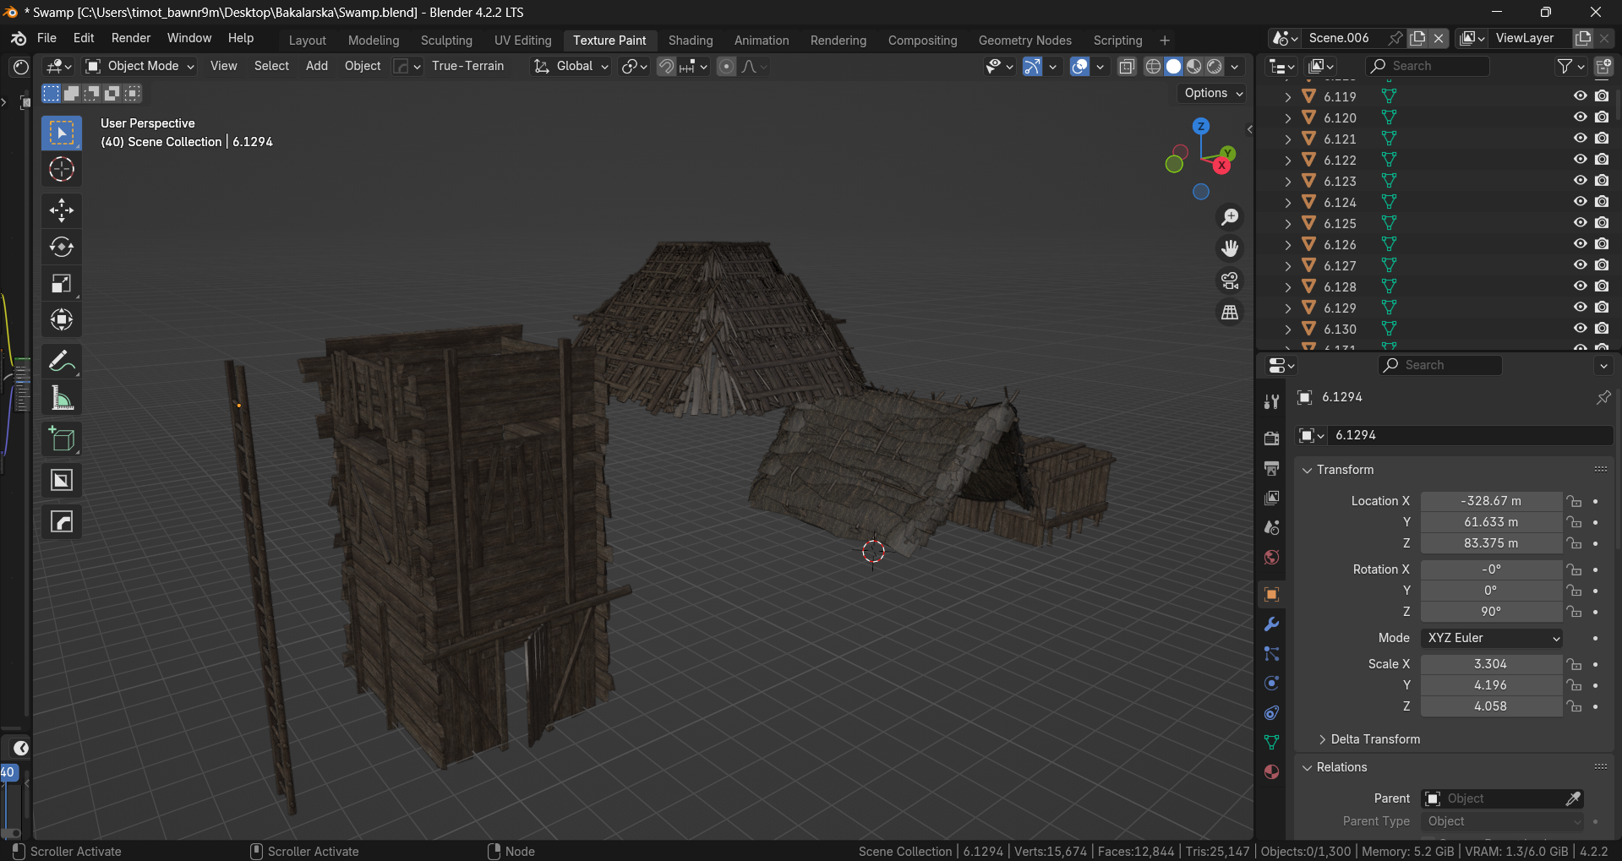The image size is (1622, 861).
Task: Click the viewport zoom magnifier icon
Action: [x=1230, y=217]
